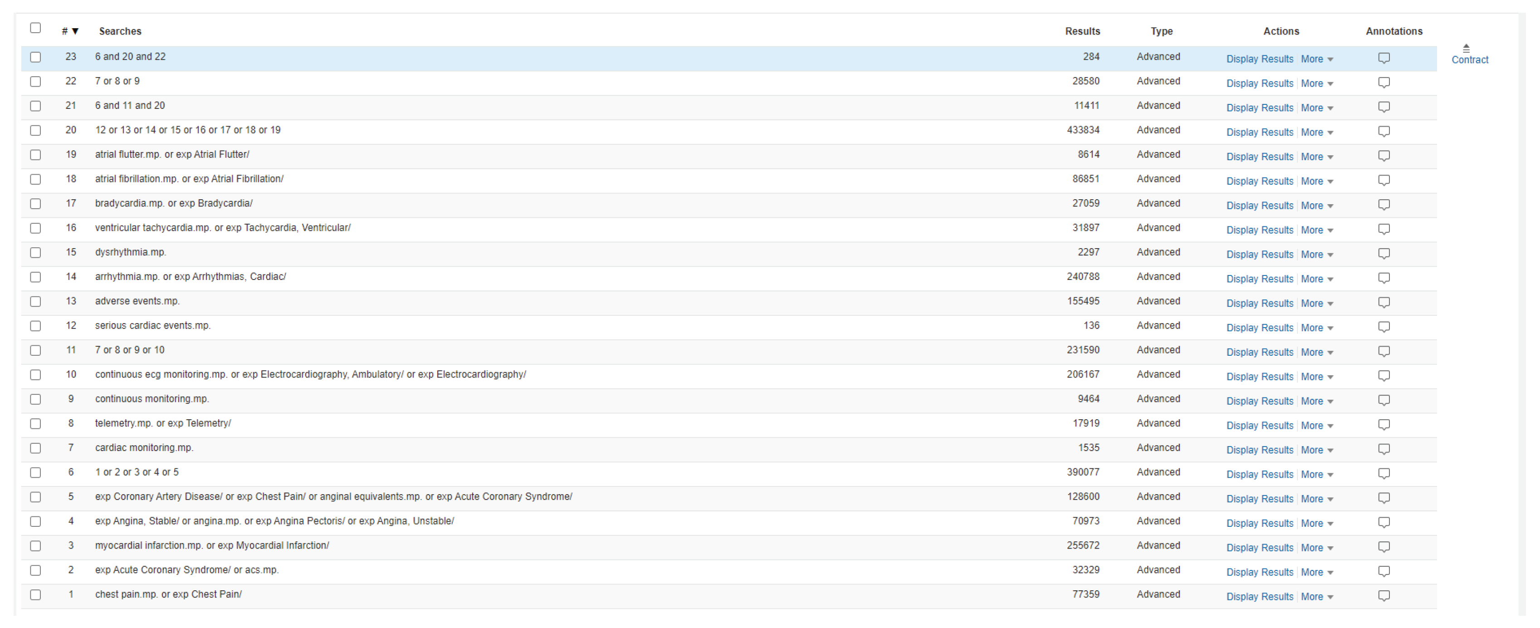The width and height of the screenshot is (1540, 628).
Task: Open annotation for telemetry search row
Action: (1384, 424)
